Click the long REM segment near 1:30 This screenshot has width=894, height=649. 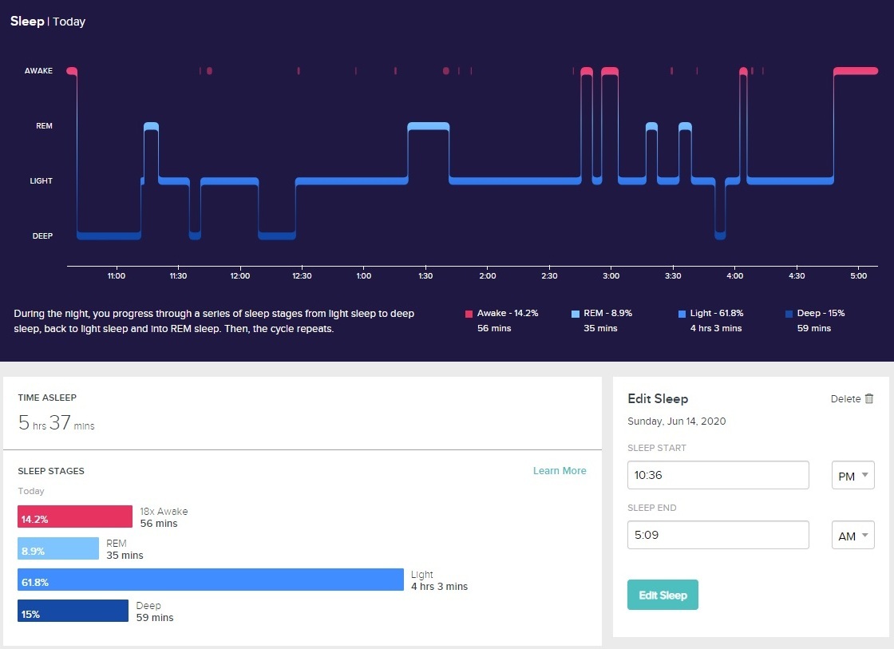click(x=429, y=126)
